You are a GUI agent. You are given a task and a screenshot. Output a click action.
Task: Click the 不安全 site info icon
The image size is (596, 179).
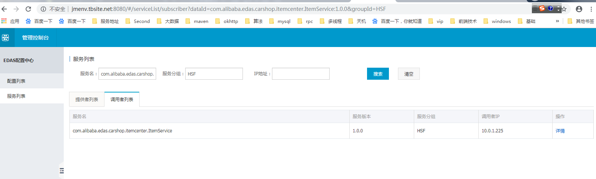click(x=43, y=9)
